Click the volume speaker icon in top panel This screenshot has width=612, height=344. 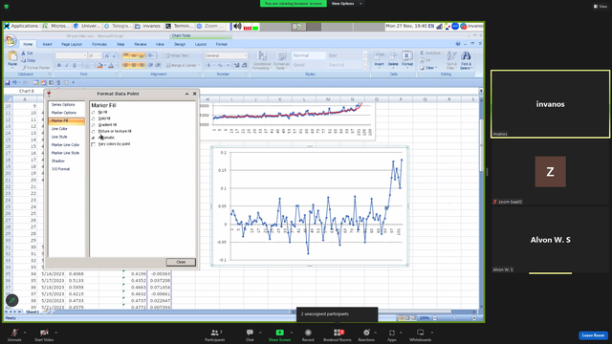(x=237, y=27)
